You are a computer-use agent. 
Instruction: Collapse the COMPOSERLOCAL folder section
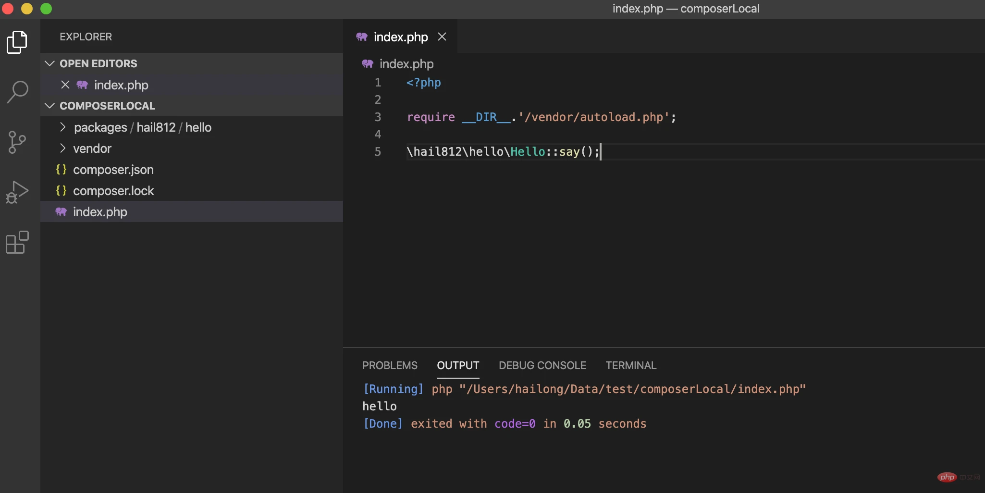(x=49, y=106)
